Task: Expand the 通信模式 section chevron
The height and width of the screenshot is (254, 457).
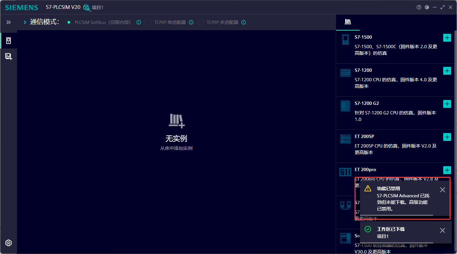Action: (x=25, y=22)
